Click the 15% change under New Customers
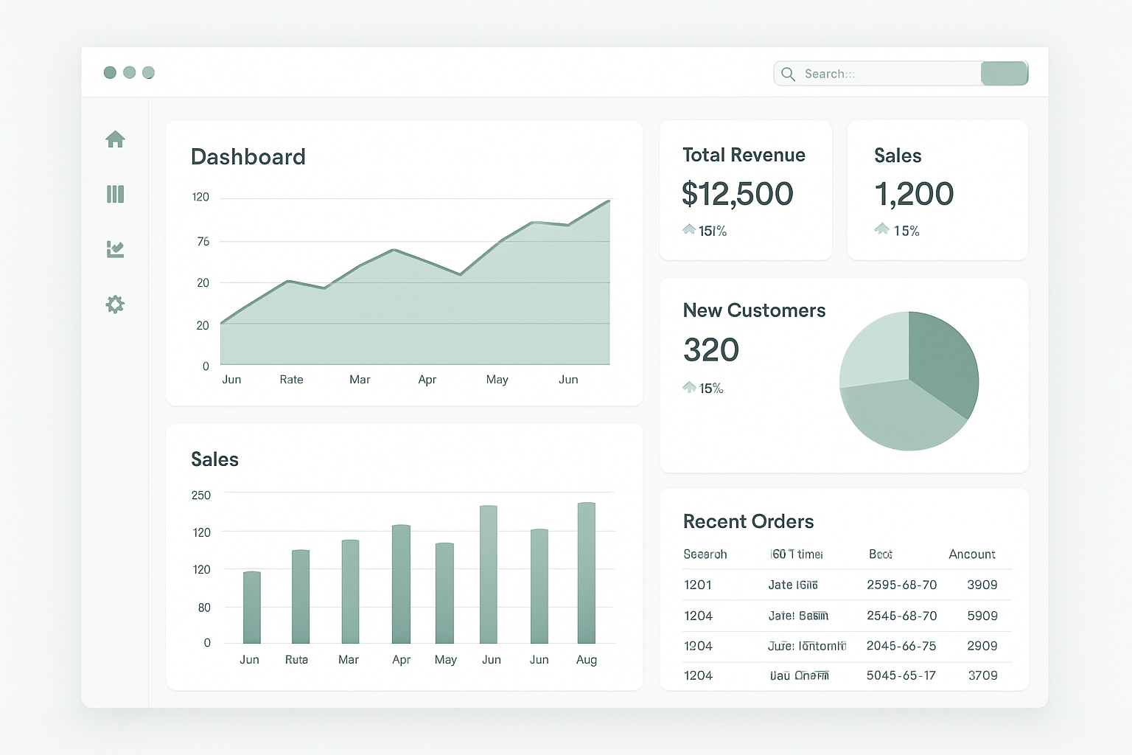The width and height of the screenshot is (1132, 755). pyautogui.click(x=711, y=389)
